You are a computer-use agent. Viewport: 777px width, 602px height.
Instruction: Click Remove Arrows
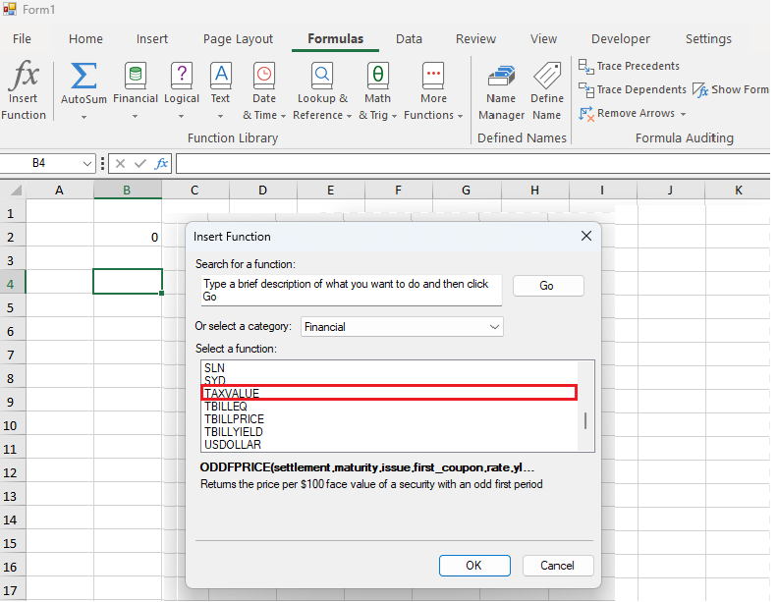pyautogui.click(x=627, y=114)
